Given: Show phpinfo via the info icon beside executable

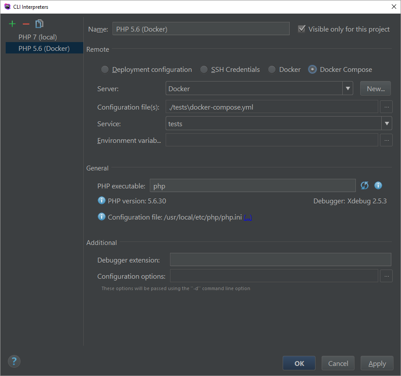Looking at the screenshot, I should 378,185.
